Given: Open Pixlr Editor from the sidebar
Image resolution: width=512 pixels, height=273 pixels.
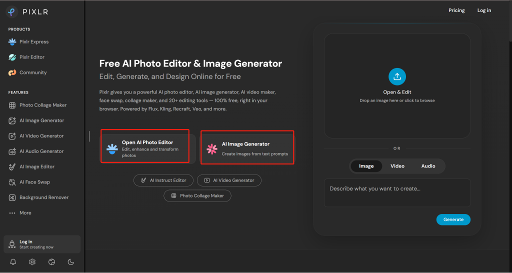Looking at the screenshot, I should [x=26, y=57].
